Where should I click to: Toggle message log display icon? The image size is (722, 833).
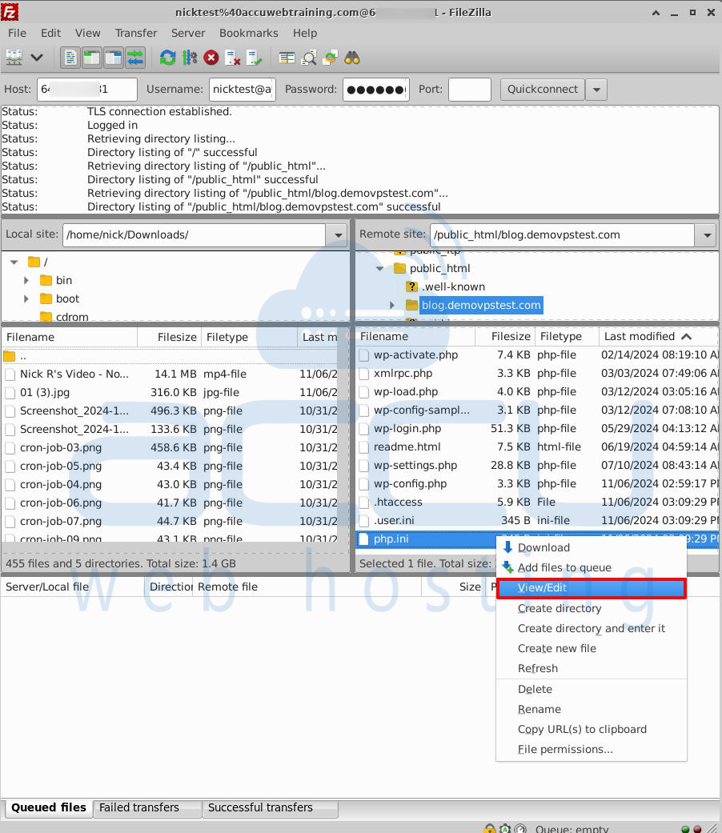(x=70, y=58)
